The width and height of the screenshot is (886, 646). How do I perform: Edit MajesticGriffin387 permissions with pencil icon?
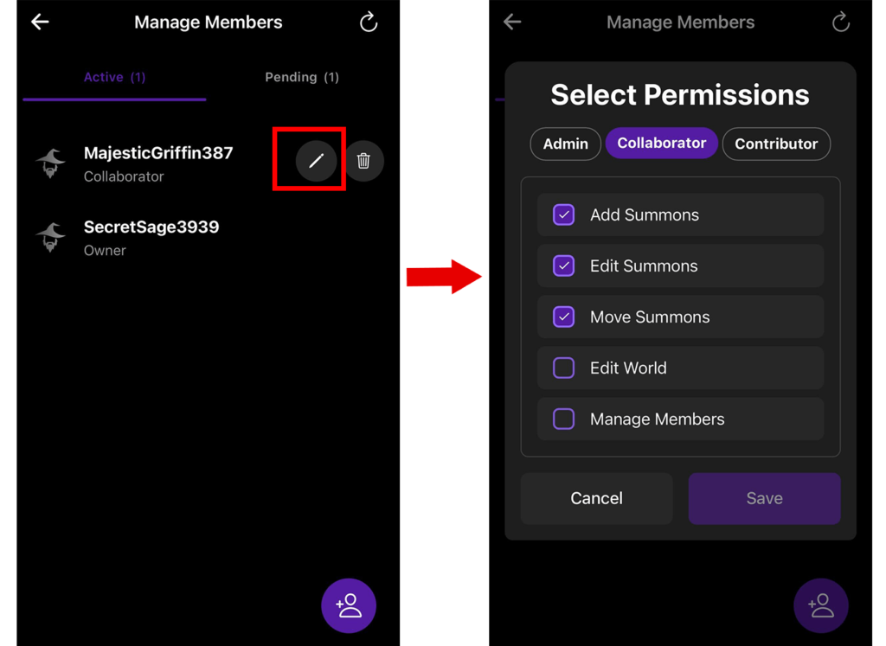click(x=316, y=161)
